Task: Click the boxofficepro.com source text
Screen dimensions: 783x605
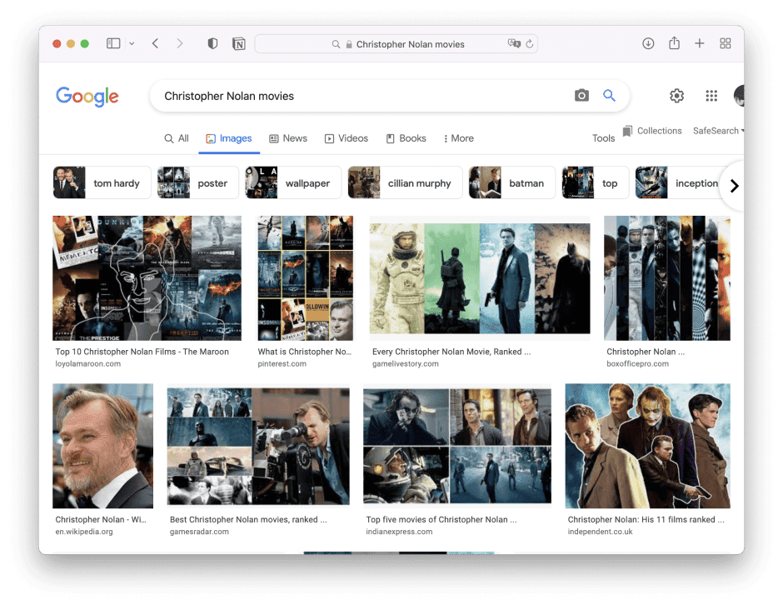Action: tap(638, 363)
